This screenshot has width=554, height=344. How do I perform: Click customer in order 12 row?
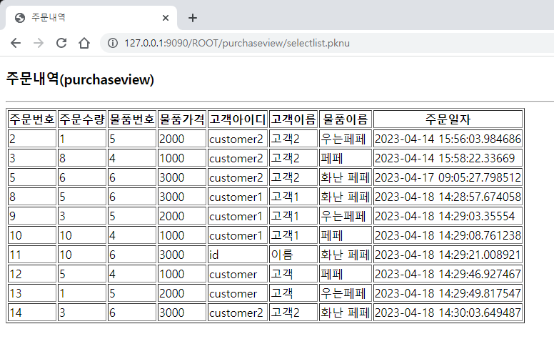tap(238, 274)
